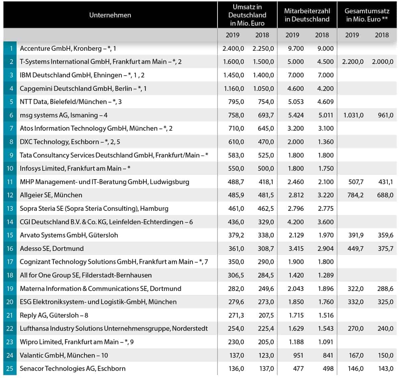The image size is (401, 378).
Task: Click the 'Gesamtumsatz in Mio. Euro **' header
Action: [367, 15]
